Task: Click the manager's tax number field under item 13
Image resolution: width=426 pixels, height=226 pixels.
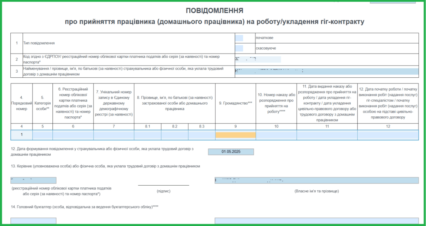Action: click(x=33, y=181)
